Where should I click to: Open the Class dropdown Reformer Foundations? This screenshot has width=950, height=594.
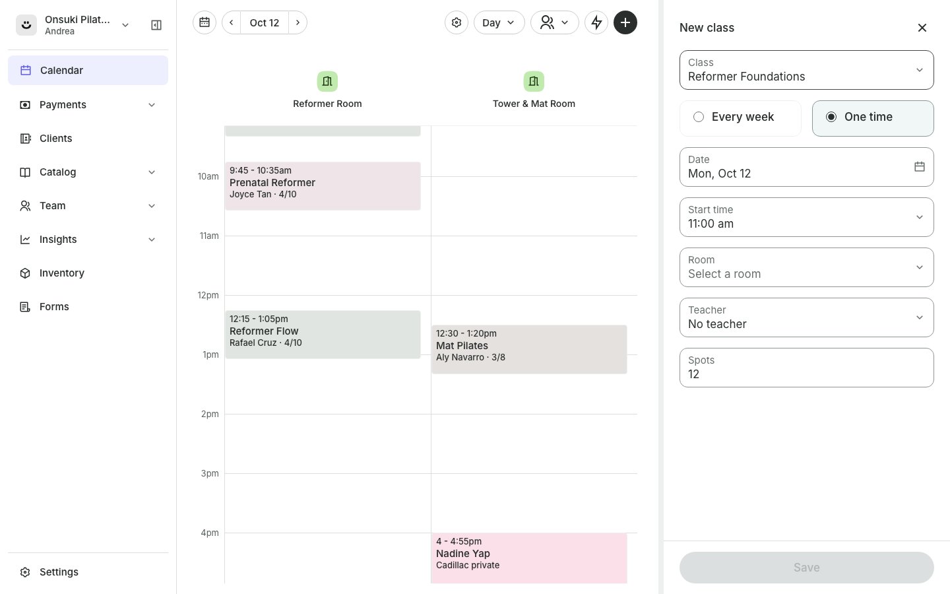point(807,70)
